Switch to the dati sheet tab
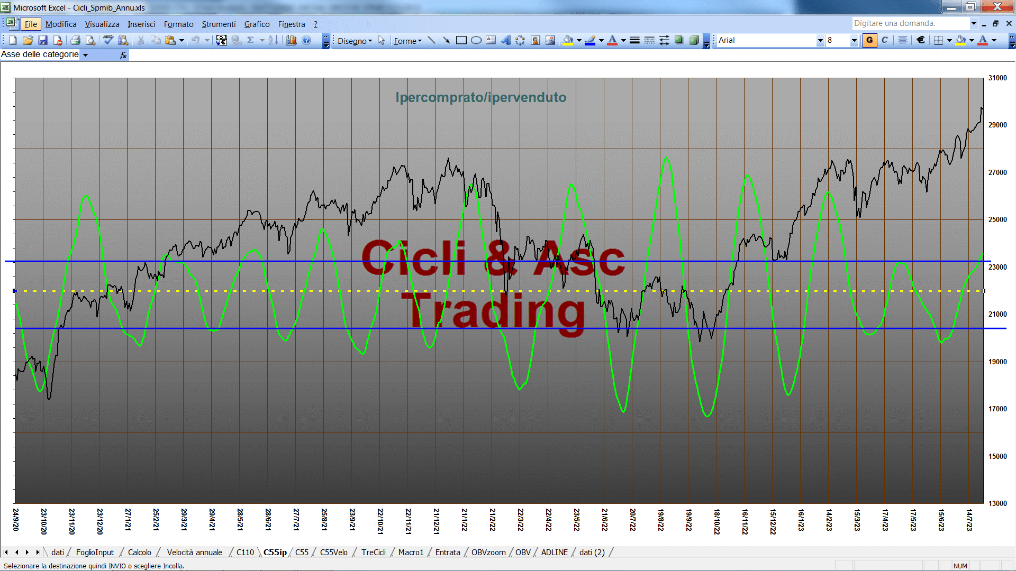1016x571 pixels. [57, 552]
